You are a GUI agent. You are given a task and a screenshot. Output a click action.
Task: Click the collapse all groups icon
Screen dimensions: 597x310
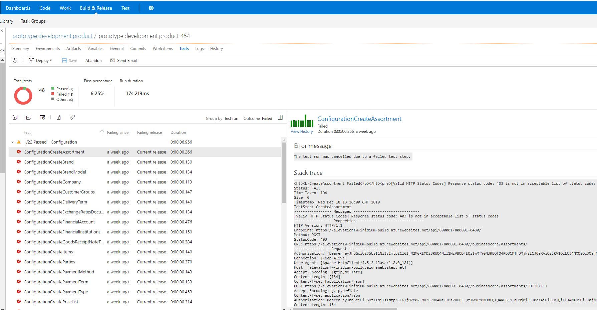click(x=29, y=117)
